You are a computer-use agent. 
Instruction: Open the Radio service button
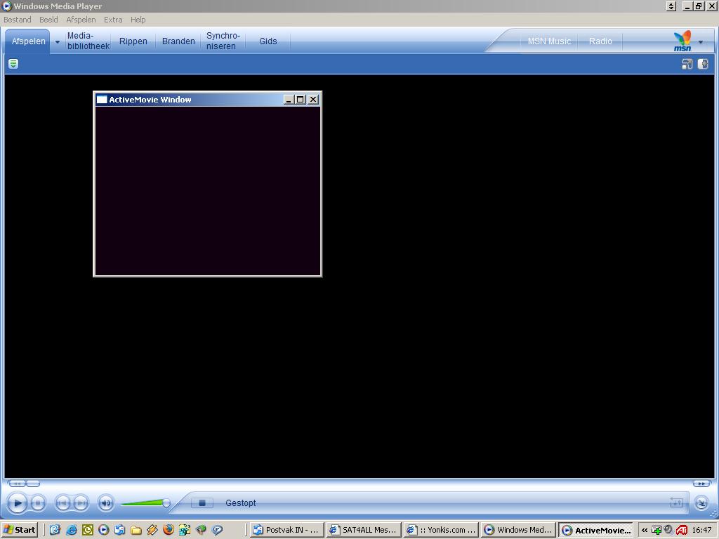[x=600, y=41]
